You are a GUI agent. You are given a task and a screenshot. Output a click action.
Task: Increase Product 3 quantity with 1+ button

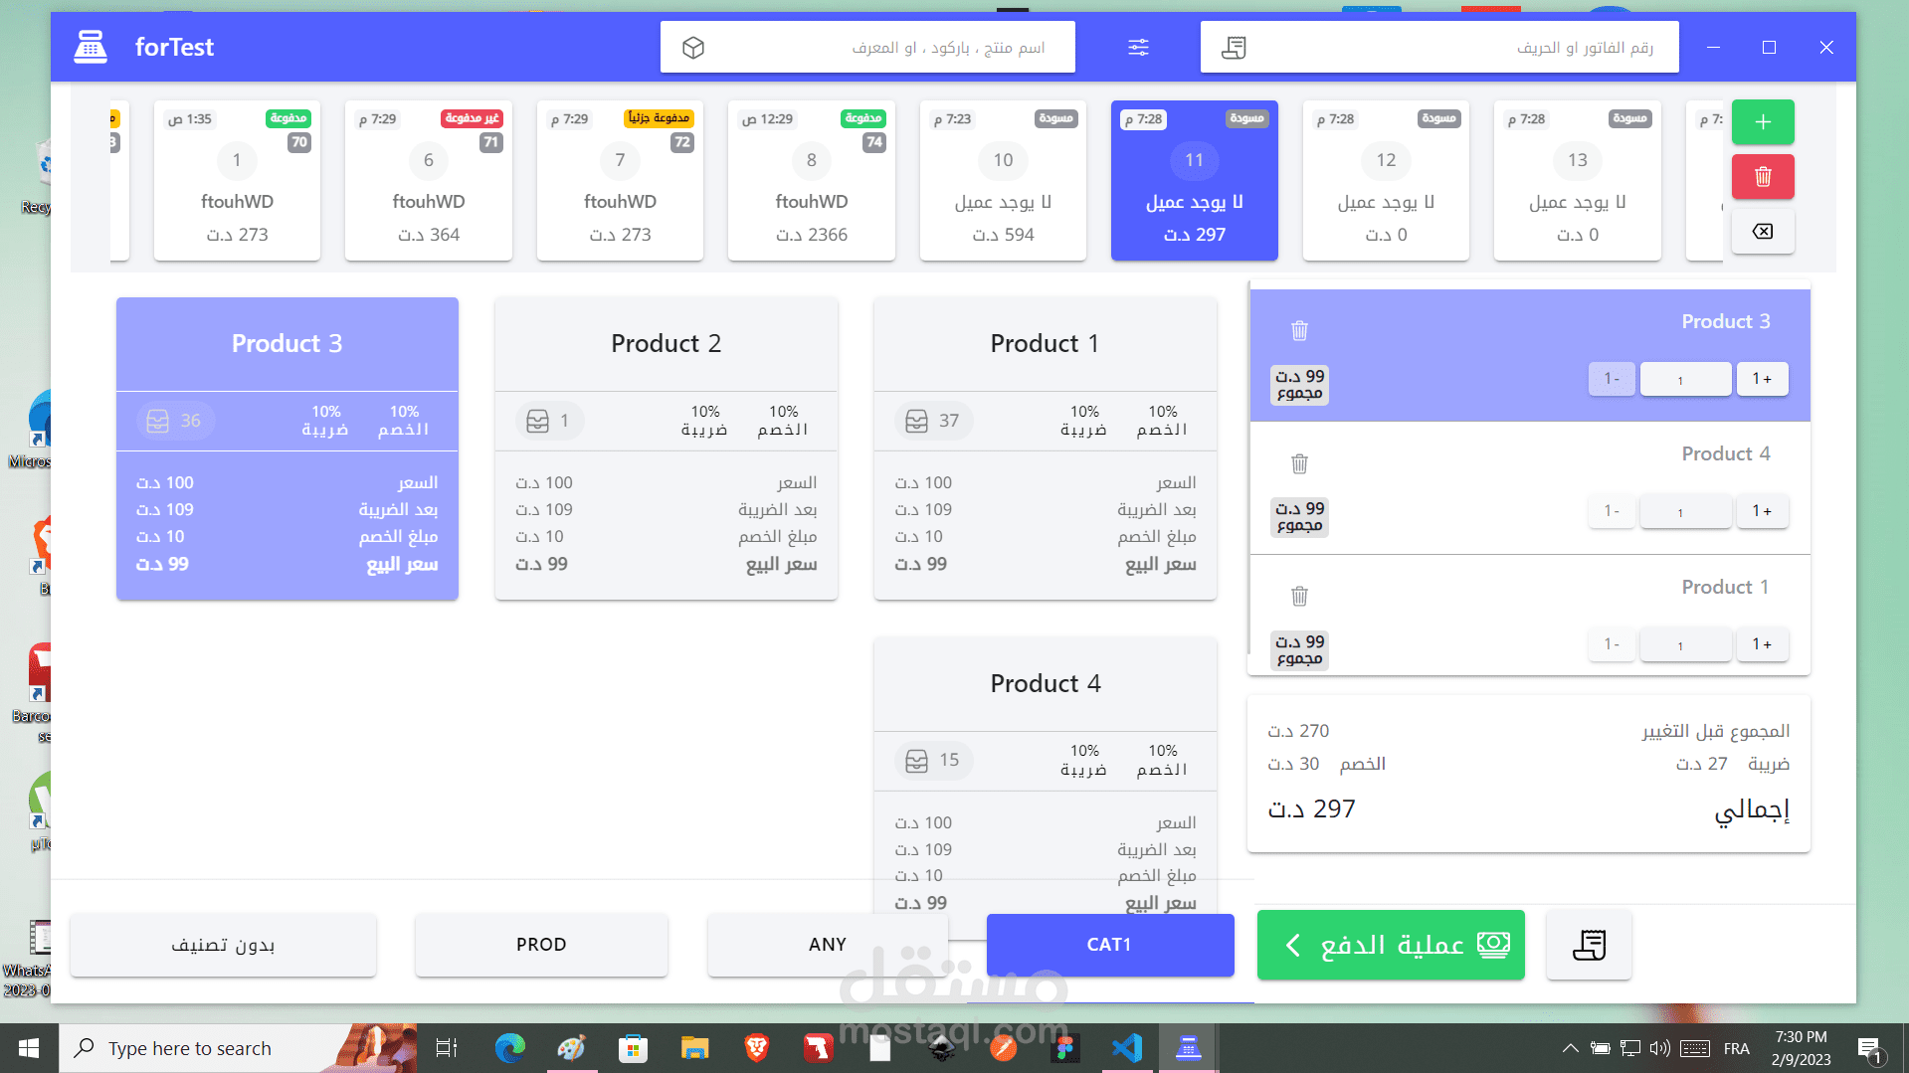[x=1762, y=379]
